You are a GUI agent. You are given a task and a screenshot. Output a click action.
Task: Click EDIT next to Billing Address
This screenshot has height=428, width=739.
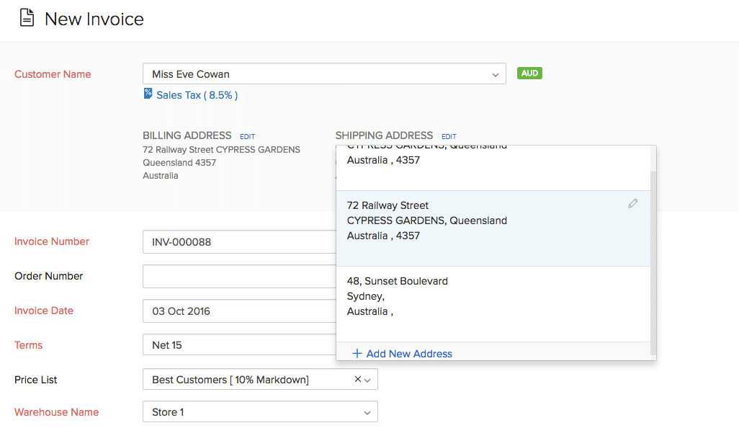247,136
